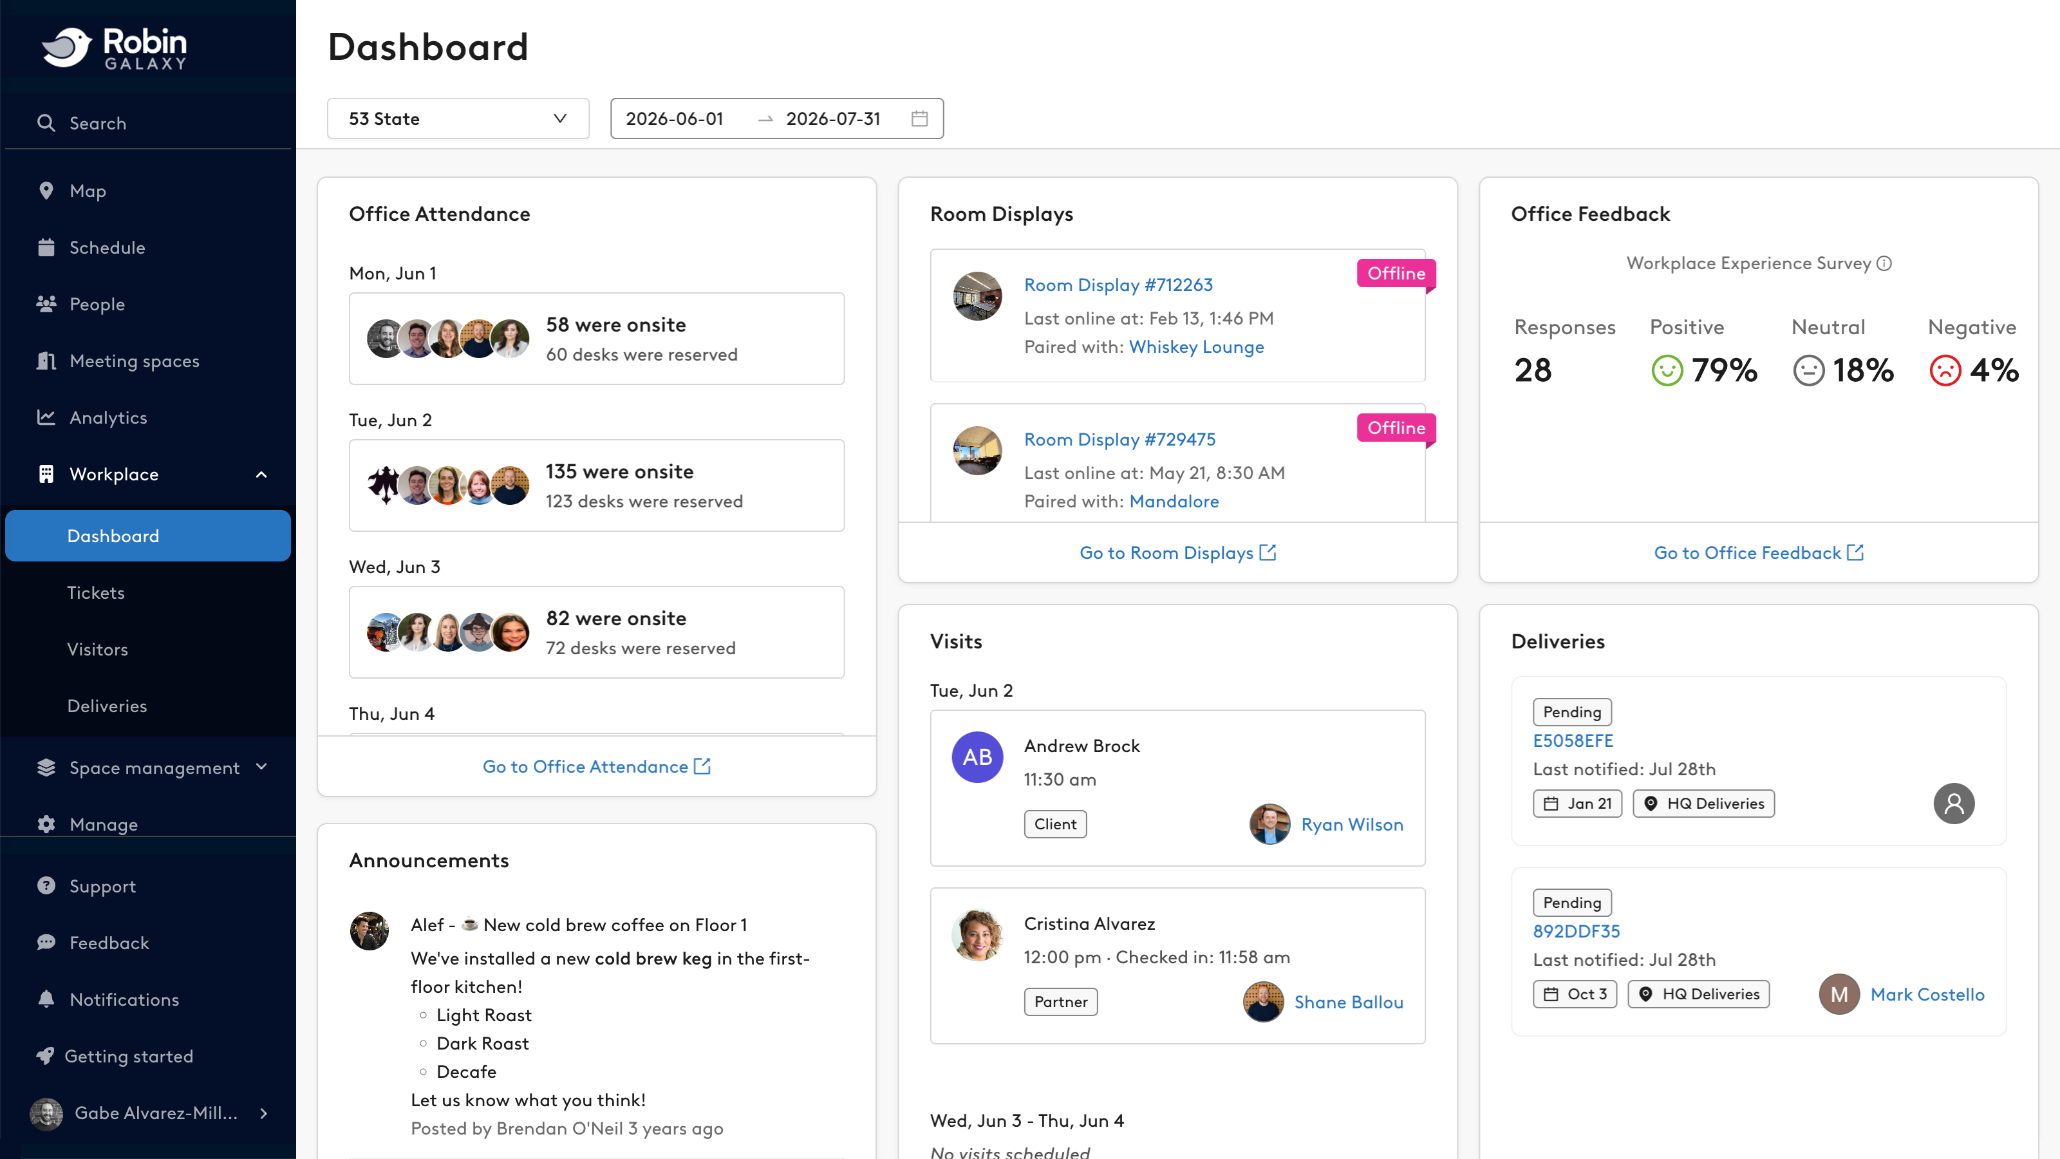Click the green positive smiley face icon
This screenshot has width=2060, height=1159.
(x=1667, y=370)
